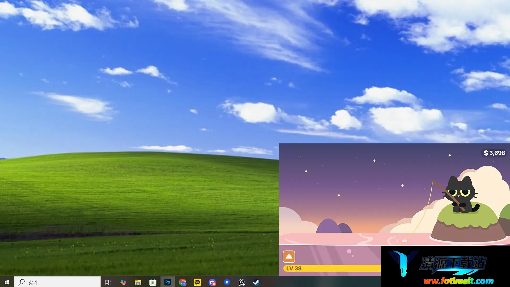Open File Explorer from the taskbar
This screenshot has width=510, height=287.
(x=138, y=282)
